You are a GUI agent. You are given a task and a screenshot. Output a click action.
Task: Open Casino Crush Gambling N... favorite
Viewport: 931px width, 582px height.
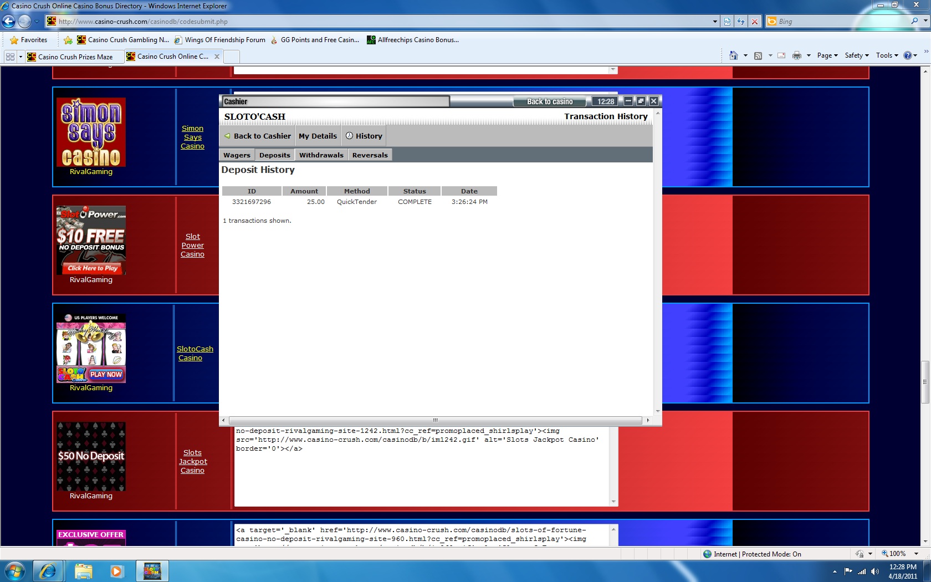coord(123,40)
